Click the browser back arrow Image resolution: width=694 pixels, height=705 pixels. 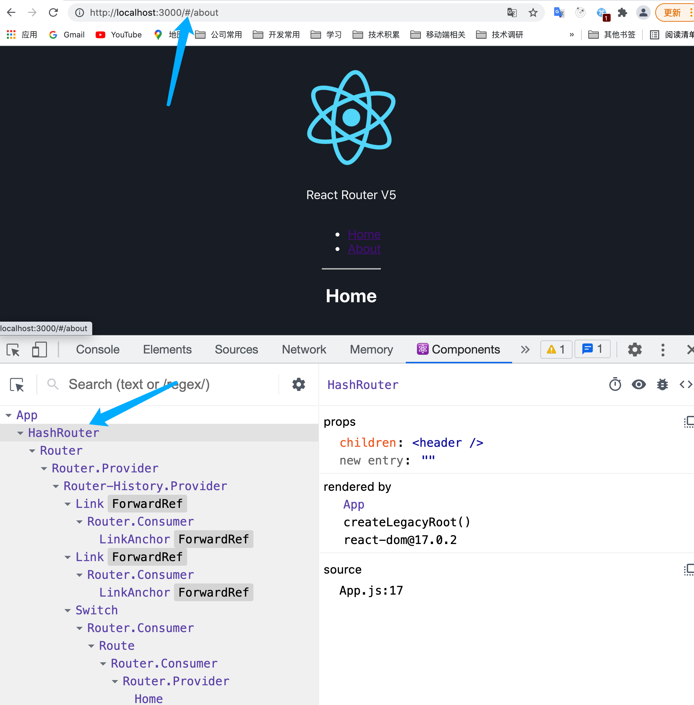click(x=11, y=13)
